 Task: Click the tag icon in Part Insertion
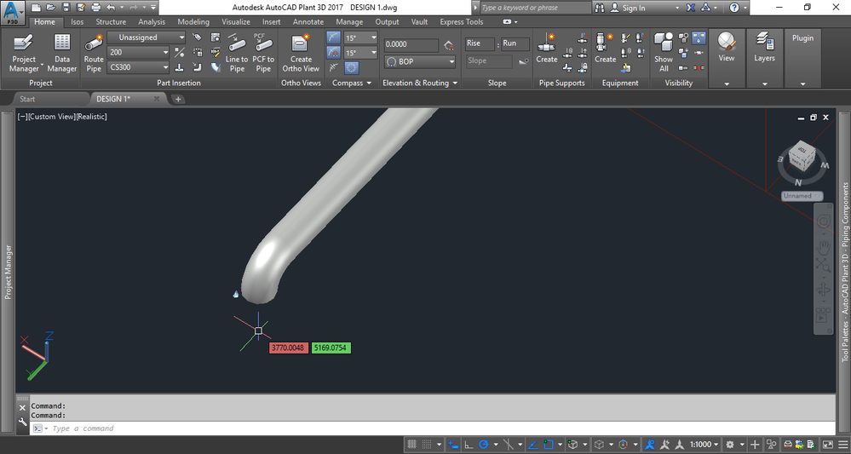pyautogui.click(x=197, y=37)
